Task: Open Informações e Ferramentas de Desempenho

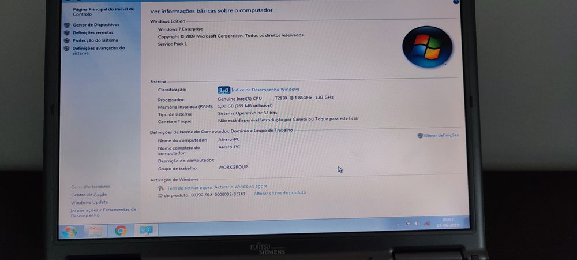Action: click(103, 213)
